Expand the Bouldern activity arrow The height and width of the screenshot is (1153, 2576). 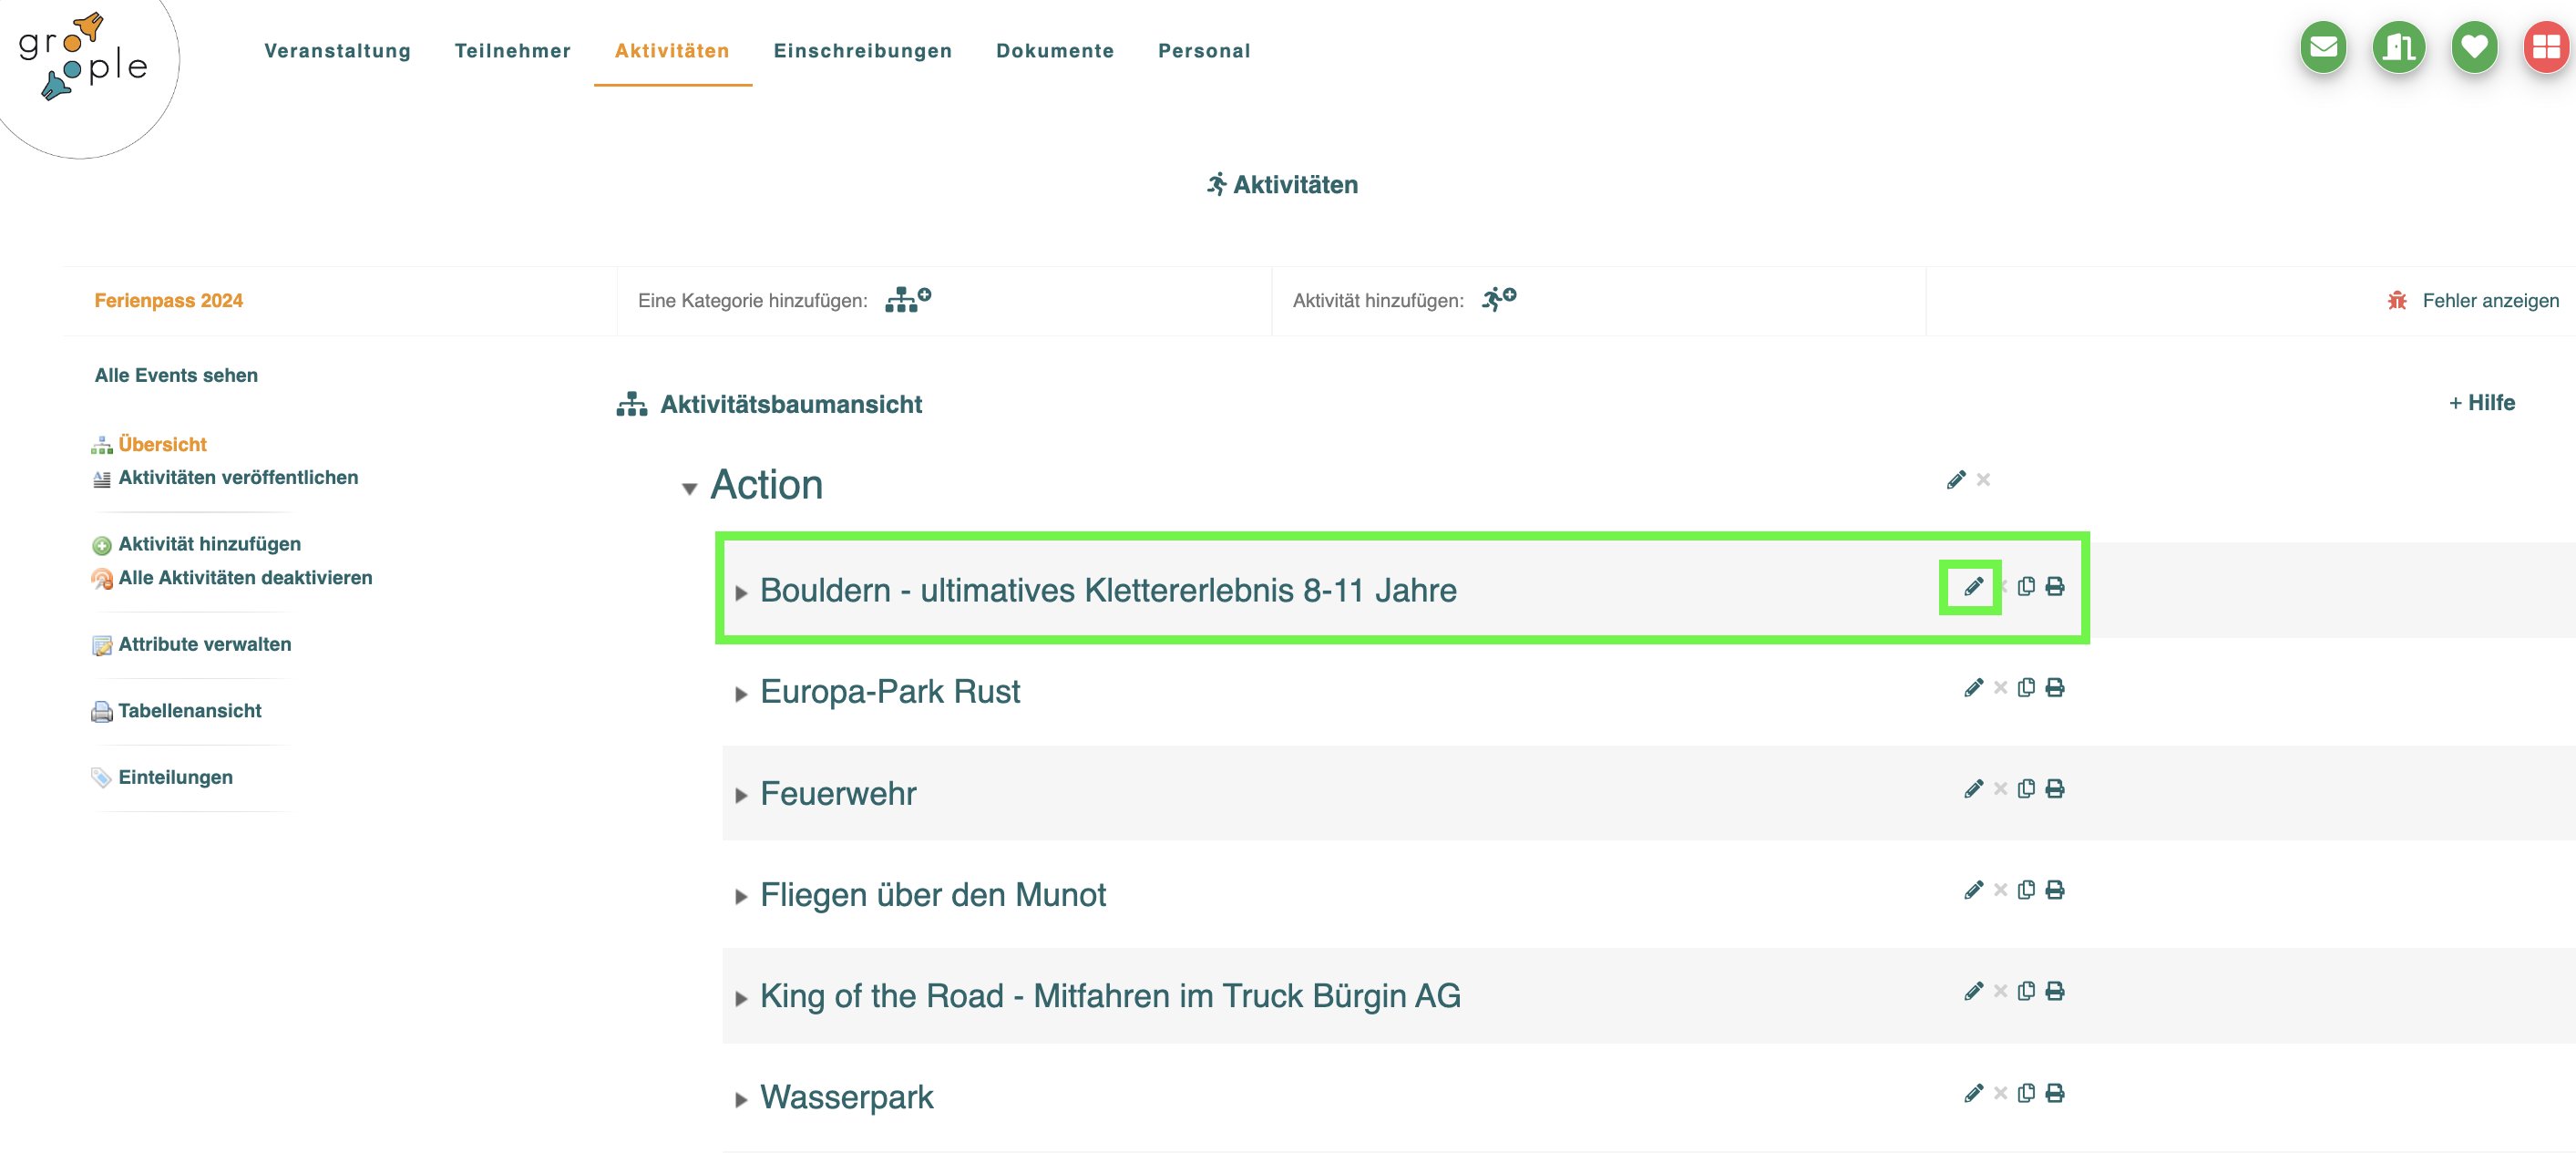click(x=741, y=593)
